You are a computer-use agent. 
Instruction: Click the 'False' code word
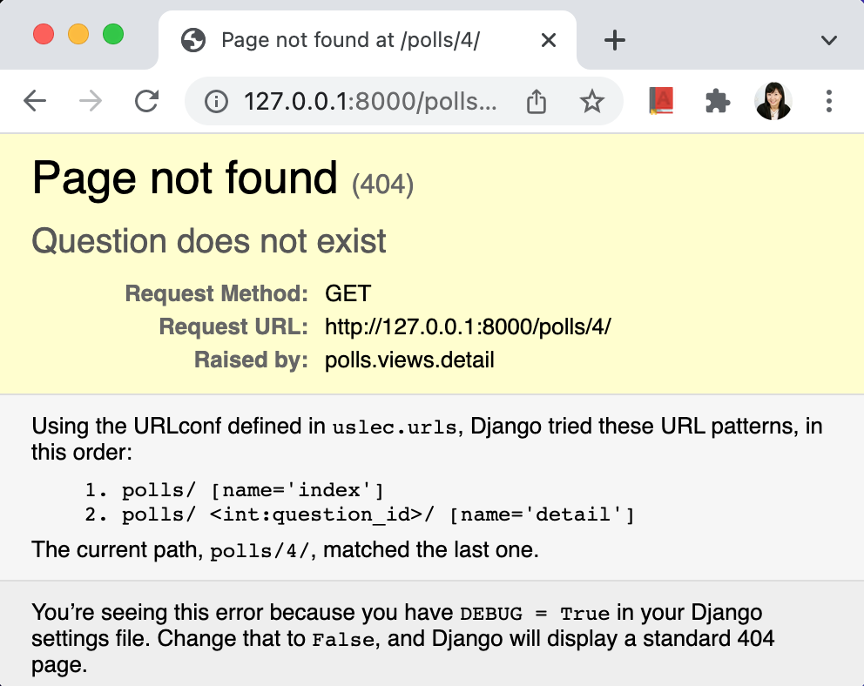[x=343, y=640]
